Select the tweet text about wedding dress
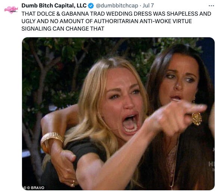The width and height of the screenshot is (218, 194). coord(116,21)
